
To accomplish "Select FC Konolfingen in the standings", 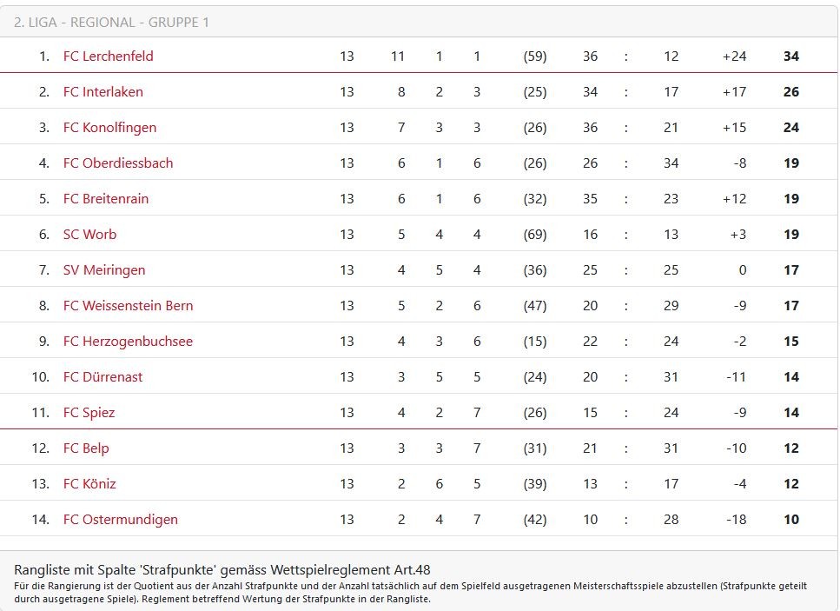I will pyautogui.click(x=109, y=127).
